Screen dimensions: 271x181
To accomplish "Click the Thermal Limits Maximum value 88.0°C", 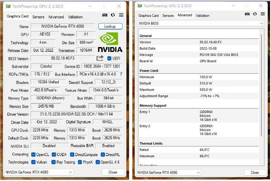I will pos(205,156).
